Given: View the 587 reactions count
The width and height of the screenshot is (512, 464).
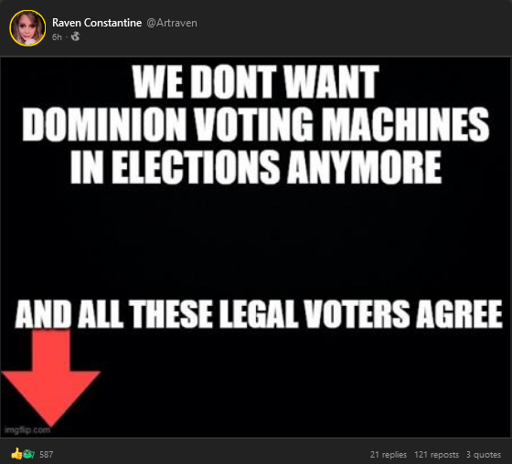Looking at the screenshot, I should point(46,455).
